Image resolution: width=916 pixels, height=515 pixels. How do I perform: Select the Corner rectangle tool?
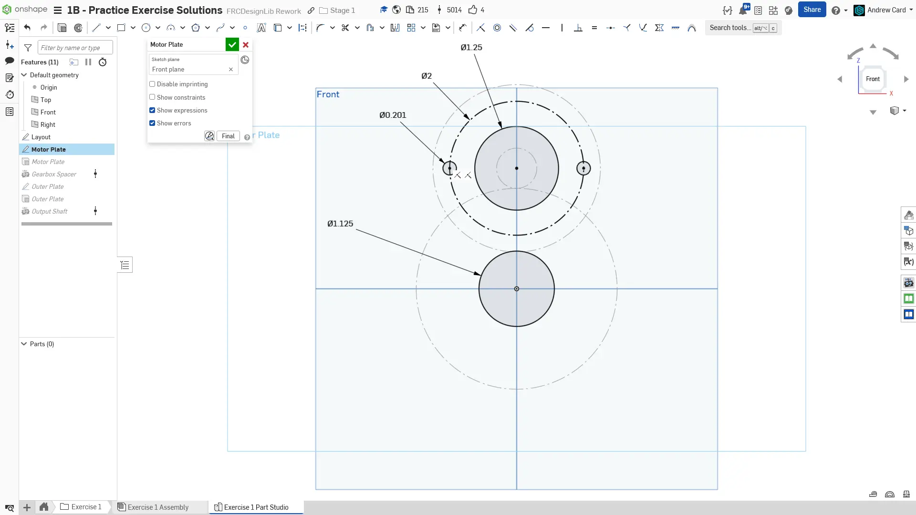(121, 28)
